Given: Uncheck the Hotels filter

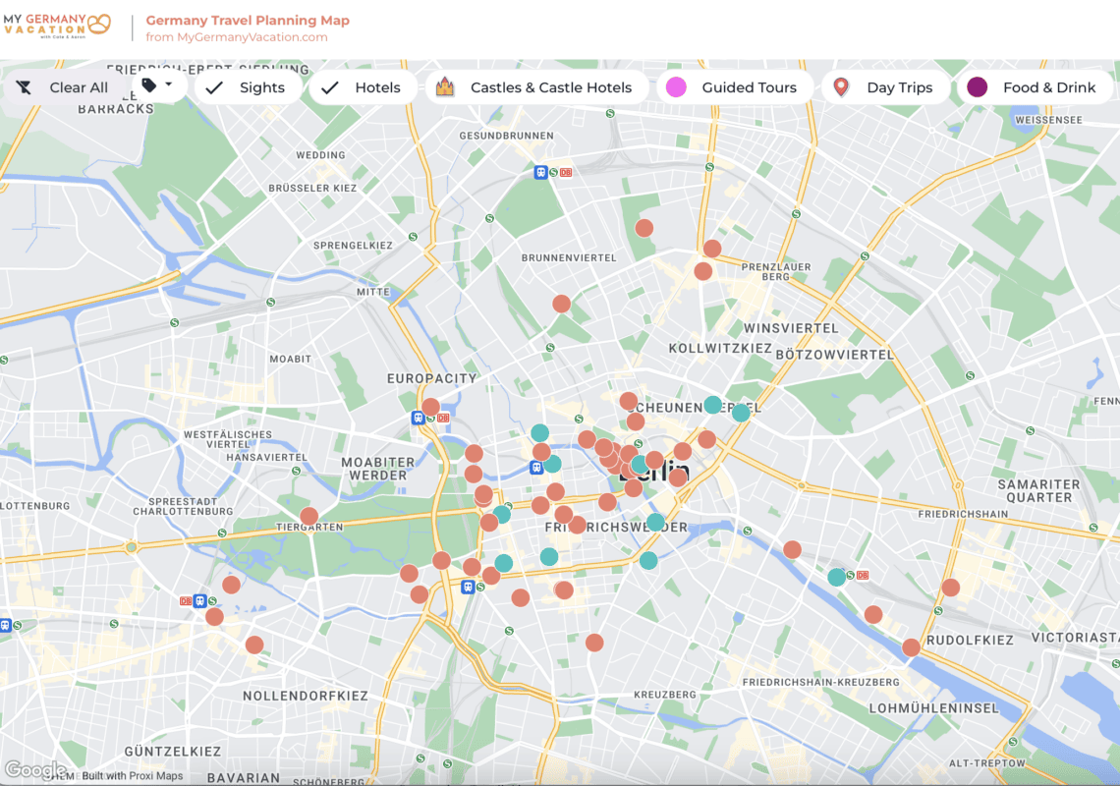Looking at the screenshot, I should coord(364,87).
